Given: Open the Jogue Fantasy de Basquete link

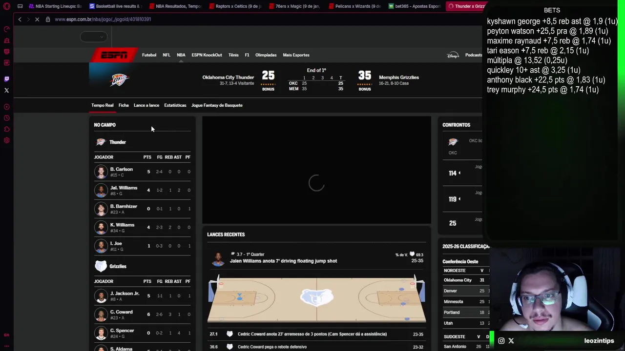Looking at the screenshot, I should [217, 105].
